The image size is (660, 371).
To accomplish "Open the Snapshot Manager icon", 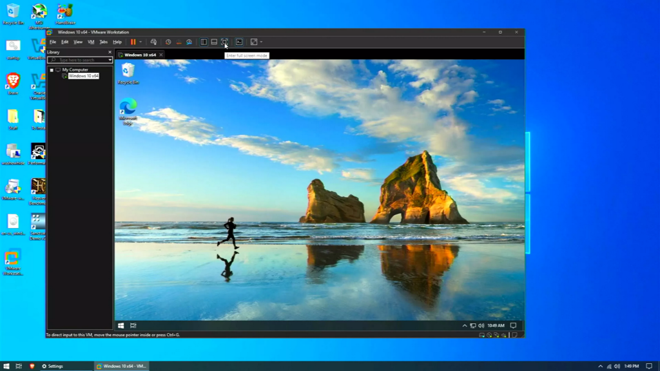I will point(189,42).
